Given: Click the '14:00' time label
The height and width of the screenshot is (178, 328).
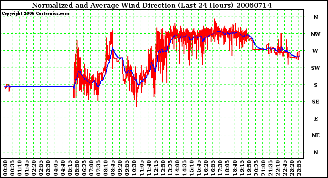Looking at the screenshot, I should [177, 168].
